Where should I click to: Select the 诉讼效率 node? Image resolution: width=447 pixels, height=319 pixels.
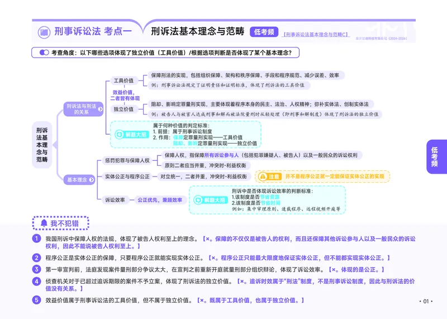pos(115,200)
